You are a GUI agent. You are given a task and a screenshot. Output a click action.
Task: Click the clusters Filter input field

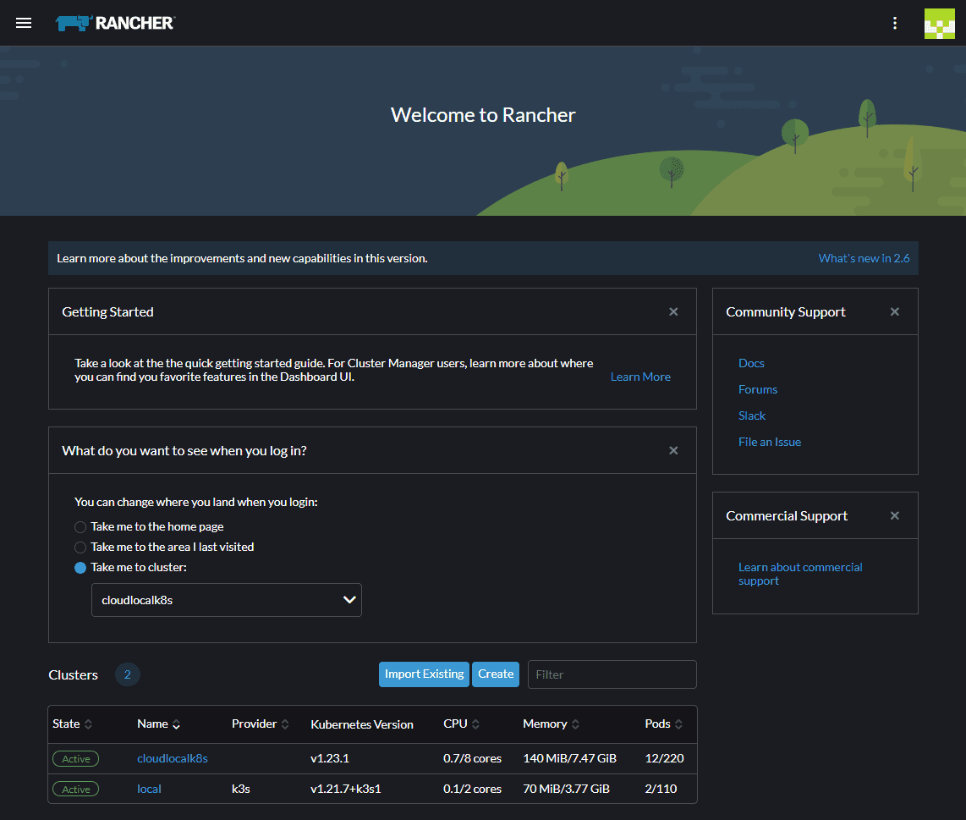click(612, 674)
